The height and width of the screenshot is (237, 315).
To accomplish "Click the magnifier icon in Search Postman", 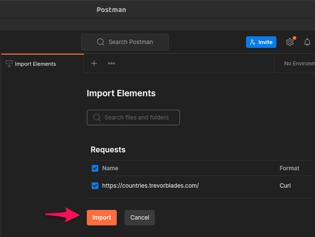I will (100, 42).
